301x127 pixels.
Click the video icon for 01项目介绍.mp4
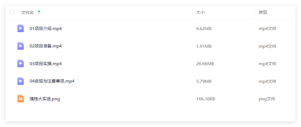pyautogui.click(x=21, y=28)
